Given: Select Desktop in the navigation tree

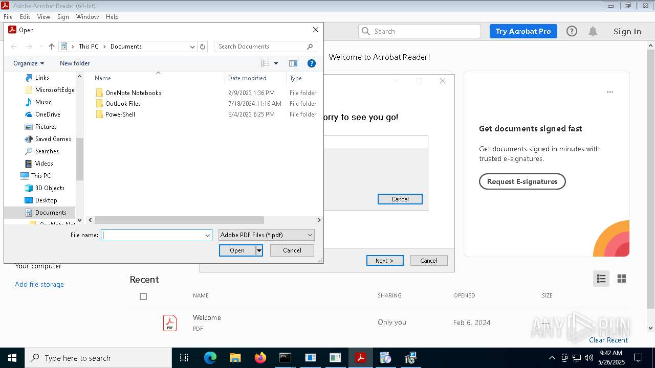Looking at the screenshot, I should point(46,200).
